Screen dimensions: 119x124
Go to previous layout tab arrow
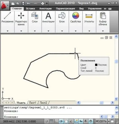point(6,103)
